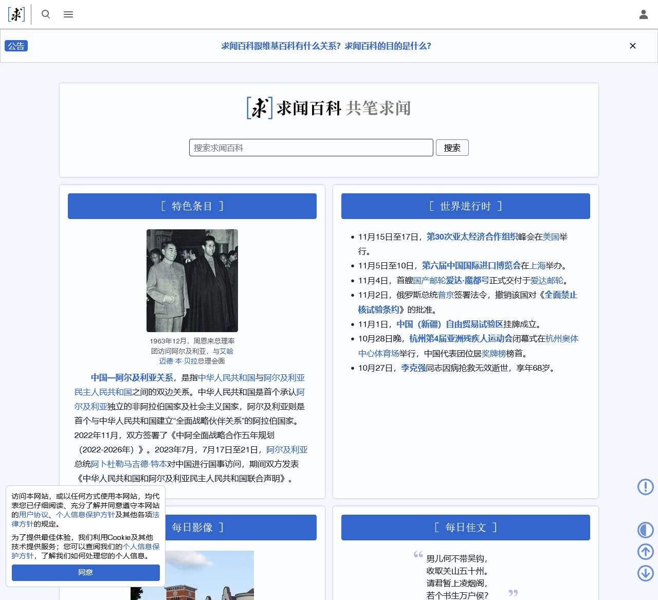Screen dimensions: 658x600
Task: Click the search input field
Action: click(x=310, y=148)
